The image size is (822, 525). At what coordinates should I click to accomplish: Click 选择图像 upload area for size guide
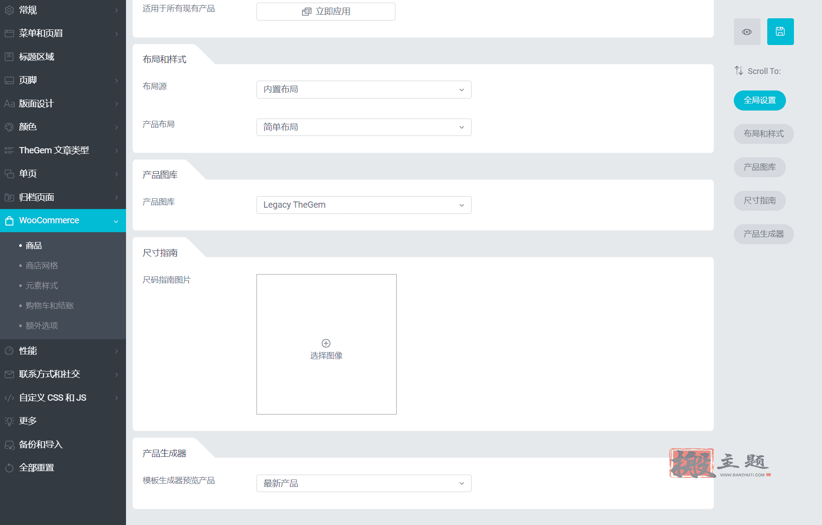click(326, 345)
